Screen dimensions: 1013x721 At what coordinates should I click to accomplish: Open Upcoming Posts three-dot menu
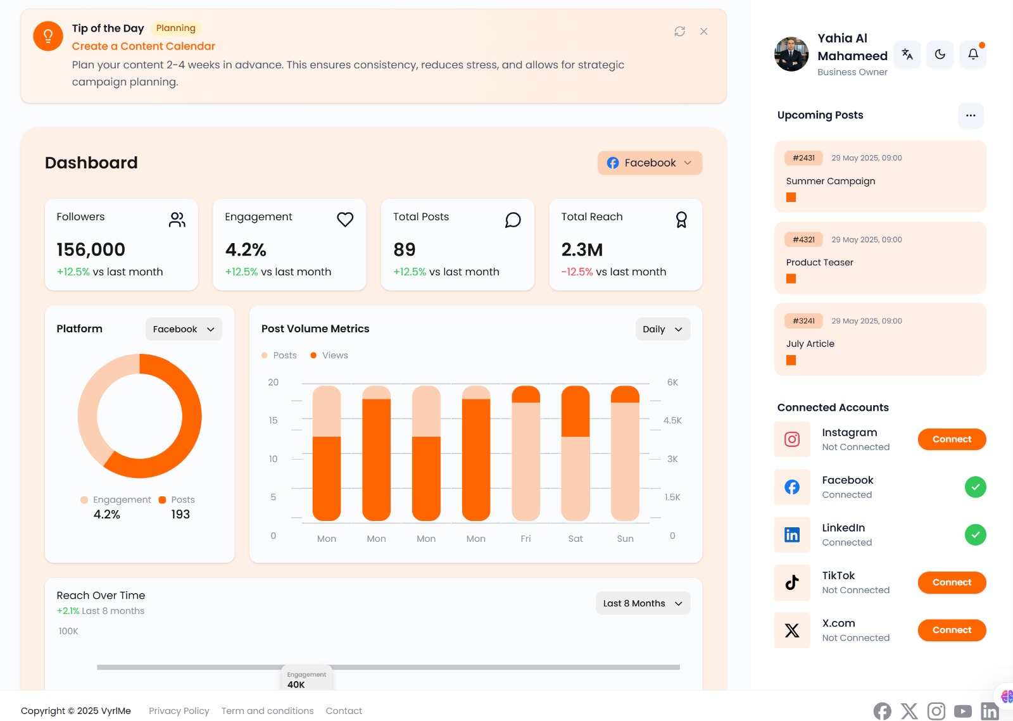971,115
